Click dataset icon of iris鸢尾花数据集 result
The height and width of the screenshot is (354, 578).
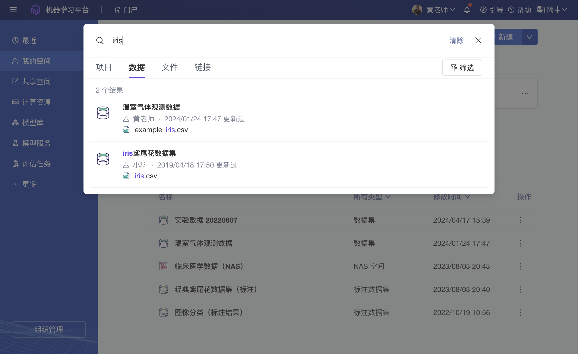pyautogui.click(x=103, y=159)
